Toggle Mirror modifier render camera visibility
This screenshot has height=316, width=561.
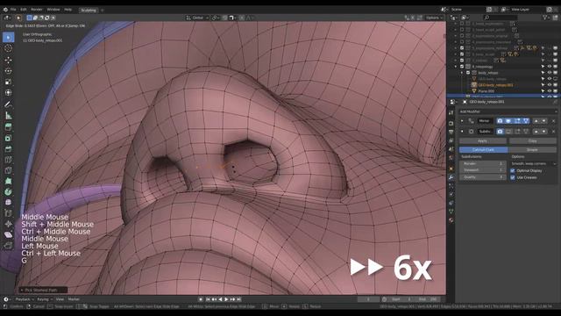[500, 121]
